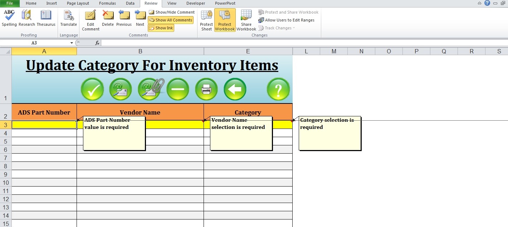The height and width of the screenshot is (227, 508).
Task: Open the PowerPivot tab
Action: [225, 3]
